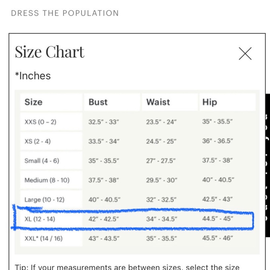Select the Small (4 - 6) size row
Viewport: 270px width, 270px height.
click(138, 161)
